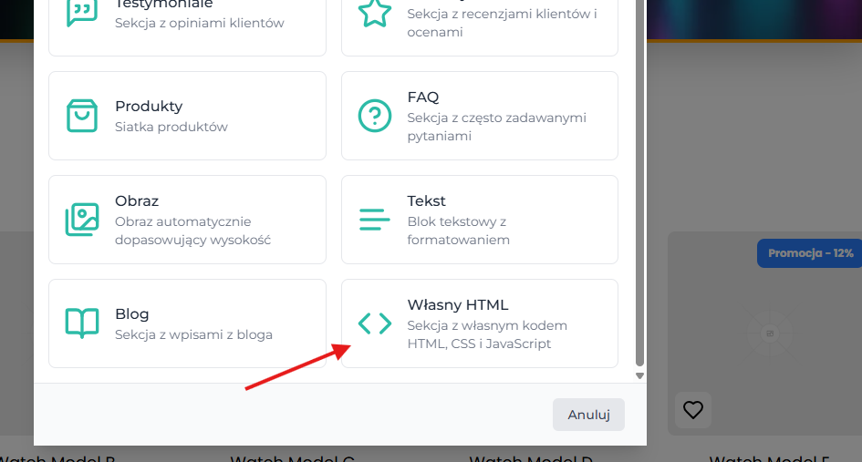Choose the FAQ section title
The height and width of the screenshot is (462, 862).
pyautogui.click(x=422, y=98)
